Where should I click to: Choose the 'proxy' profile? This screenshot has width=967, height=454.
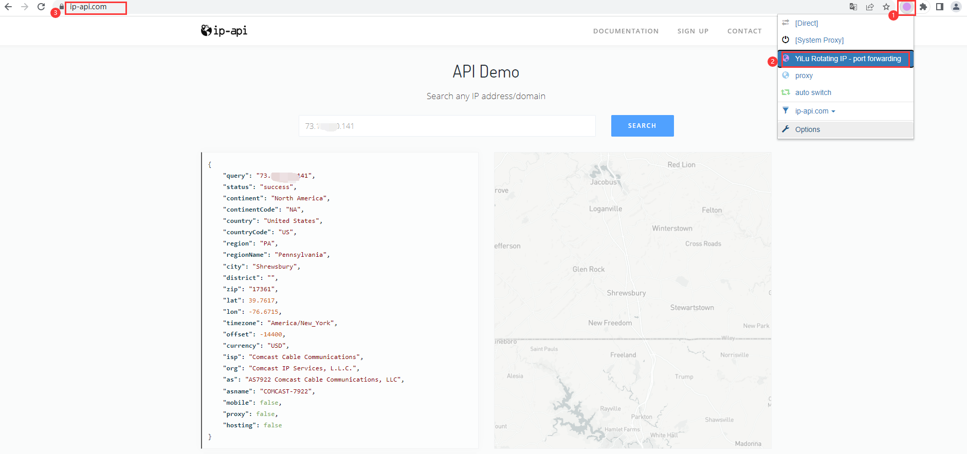(x=845, y=75)
